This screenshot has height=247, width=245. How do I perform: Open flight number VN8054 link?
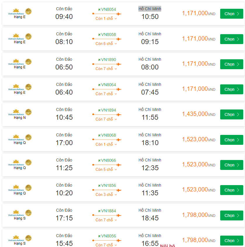coord(109,9)
